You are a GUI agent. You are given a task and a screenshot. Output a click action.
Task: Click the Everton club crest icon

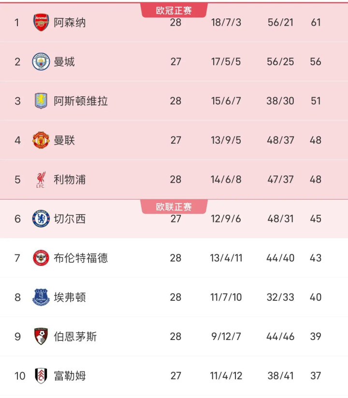[x=41, y=297]
